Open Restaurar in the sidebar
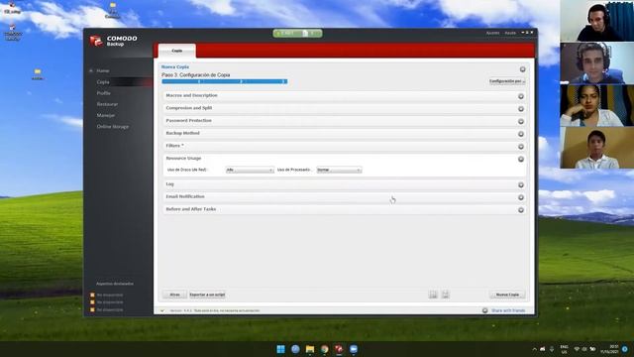The width and height of the screenshot is (634, 357). pos(107,104)
